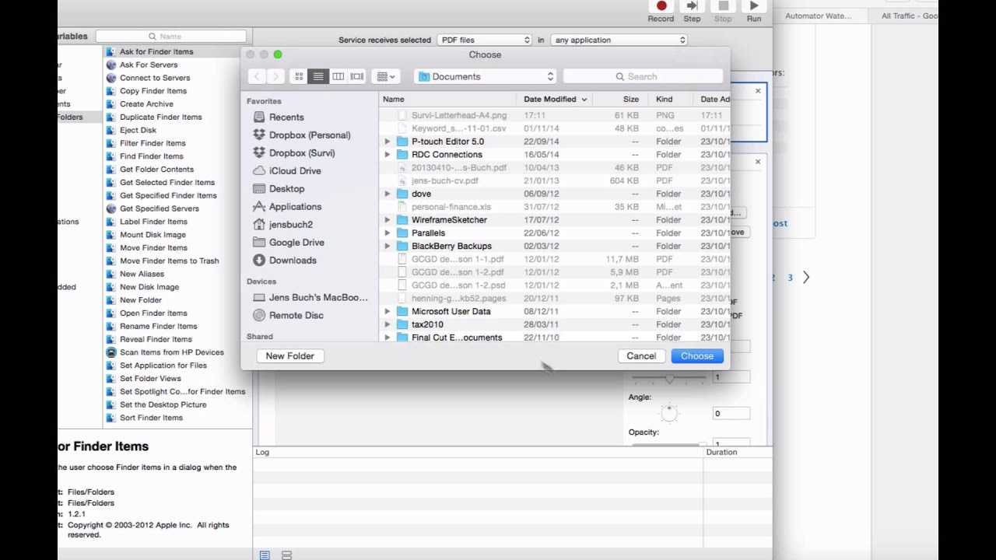This screenshot has width=996, height=560.
Task: Click the Automator actions Name search field
Action: point(171,36)
